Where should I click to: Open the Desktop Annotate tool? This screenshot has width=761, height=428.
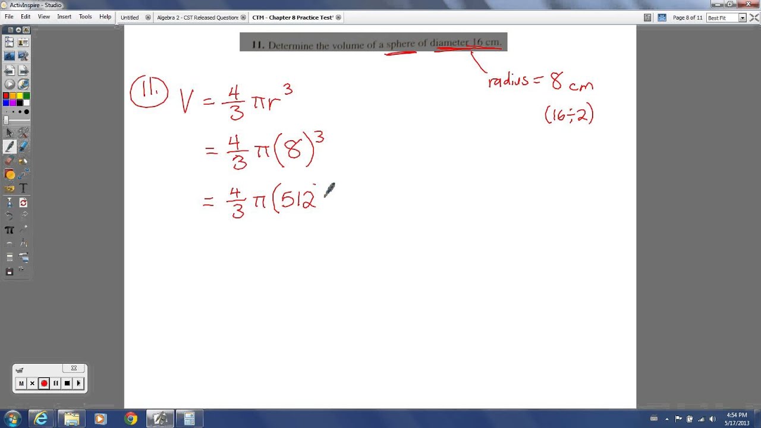[x=10, y=56]
